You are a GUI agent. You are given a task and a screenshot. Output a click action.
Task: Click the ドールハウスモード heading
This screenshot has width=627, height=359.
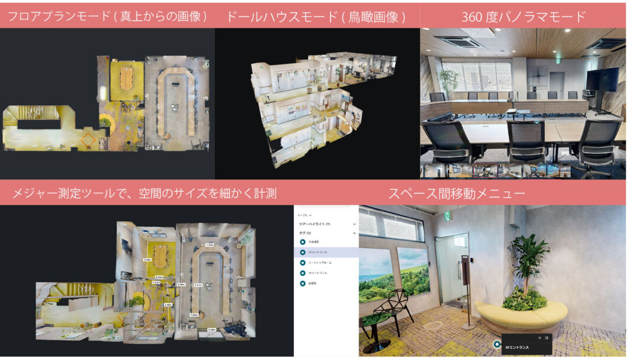point(316,17)
